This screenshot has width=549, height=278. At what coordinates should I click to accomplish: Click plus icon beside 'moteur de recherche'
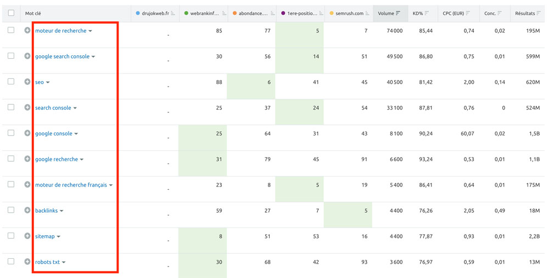point(27,30)
